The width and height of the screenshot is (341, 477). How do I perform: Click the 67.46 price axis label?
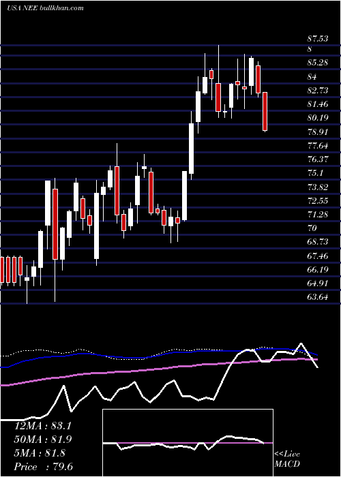pos(318,256)
